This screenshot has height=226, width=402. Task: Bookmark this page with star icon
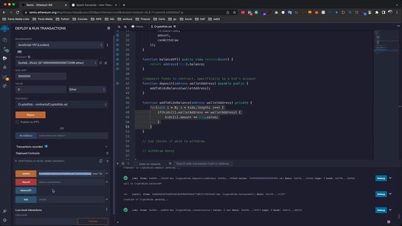point(234,13)
